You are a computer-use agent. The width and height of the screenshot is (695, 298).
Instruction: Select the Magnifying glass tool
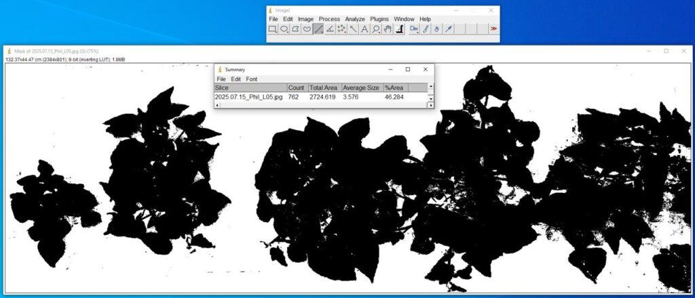tap(376, 29)
